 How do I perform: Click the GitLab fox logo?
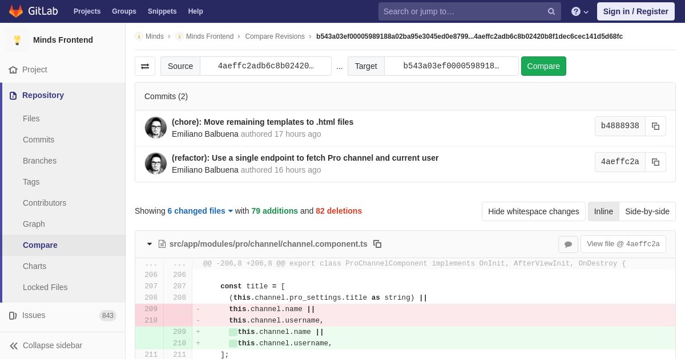click(x=16, y=11)
